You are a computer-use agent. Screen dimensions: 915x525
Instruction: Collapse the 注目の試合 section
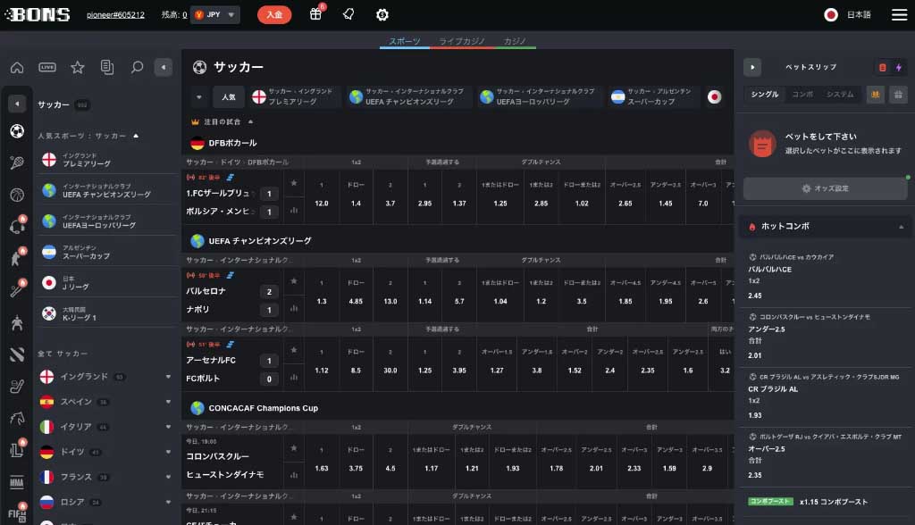coord(250,122)
